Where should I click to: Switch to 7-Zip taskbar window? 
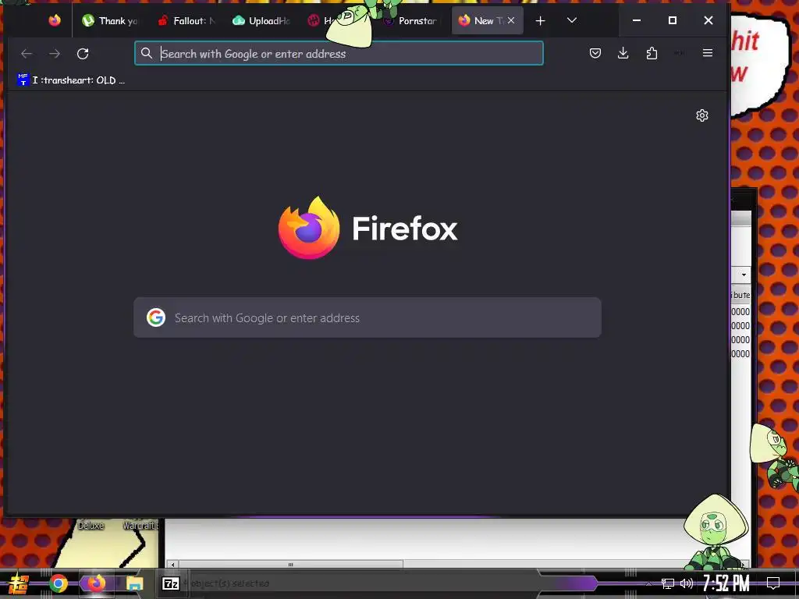click(170, 583)
